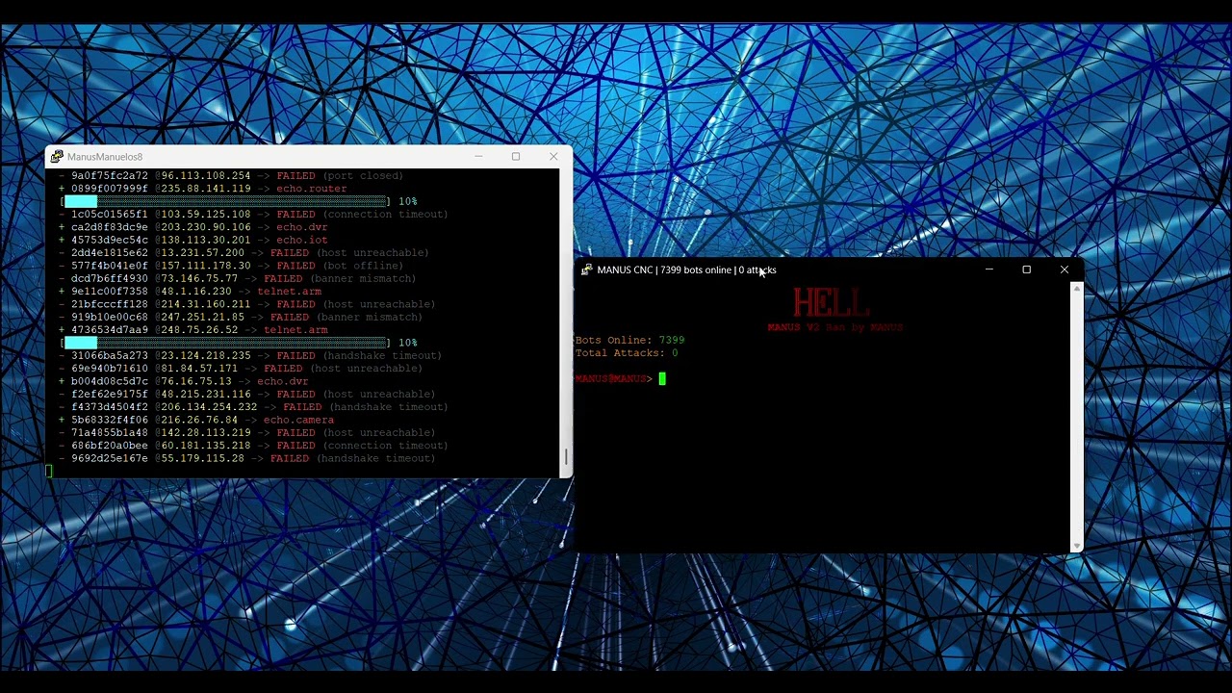Image resolution: width=1232 pixels, height=693 pixels.
Task: Click the progress bar below the 4736534d7aa9 line
Action: pyautogui.click(x=225, y=343)
